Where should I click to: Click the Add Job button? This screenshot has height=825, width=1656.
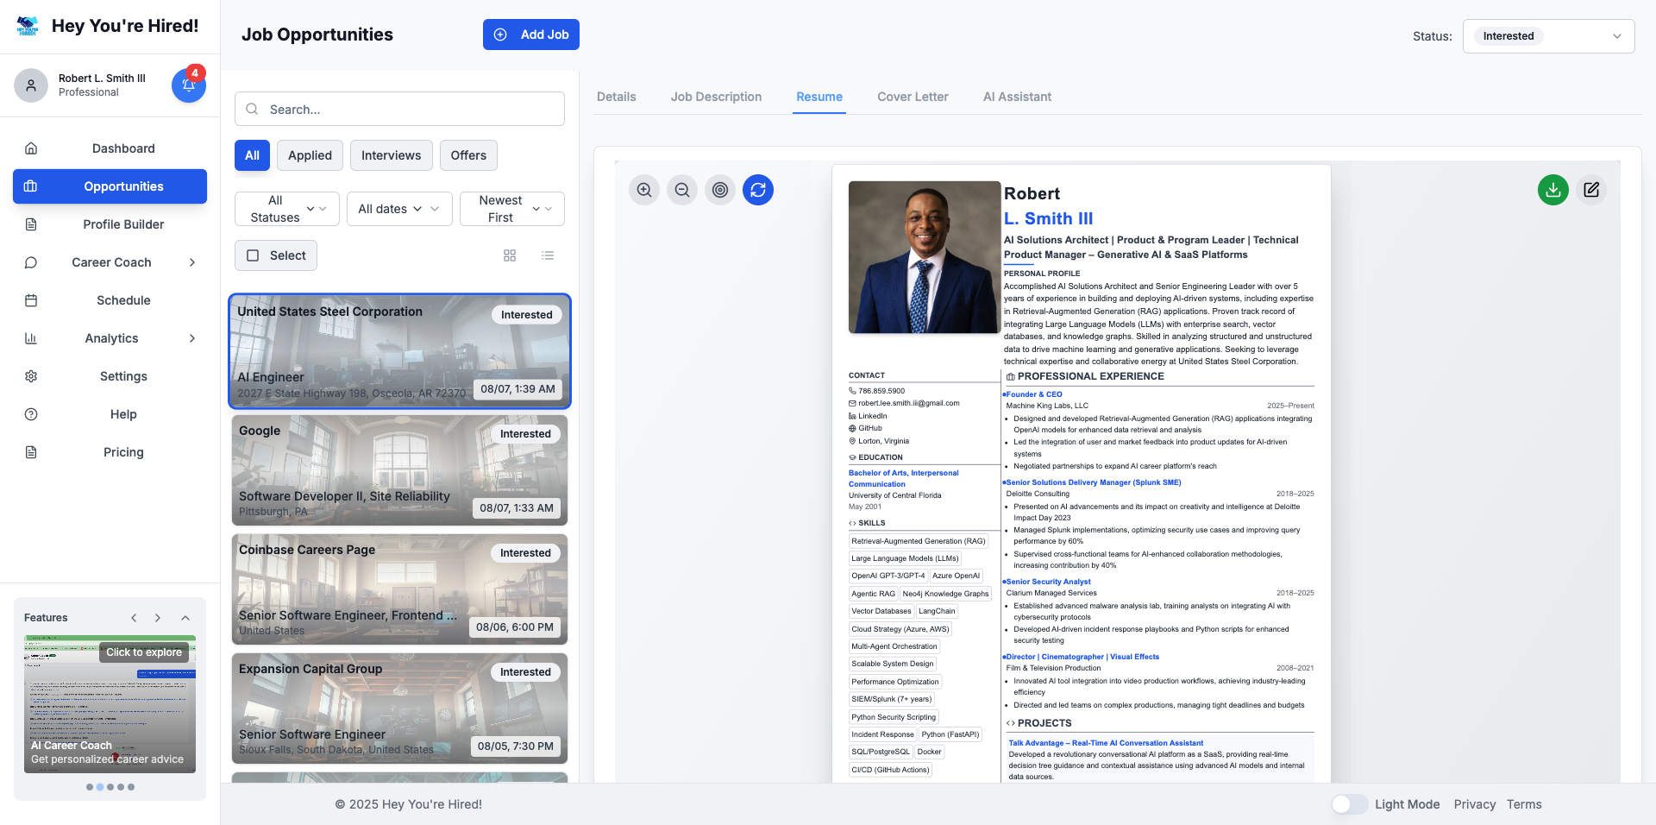pyautogui.click(x=531, y=35)
